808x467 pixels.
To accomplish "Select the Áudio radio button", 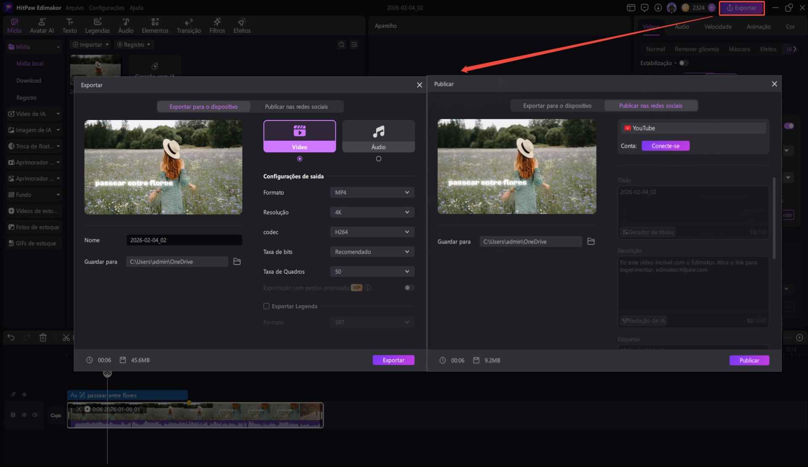I will pyautogui.click(x=378, y=159).
